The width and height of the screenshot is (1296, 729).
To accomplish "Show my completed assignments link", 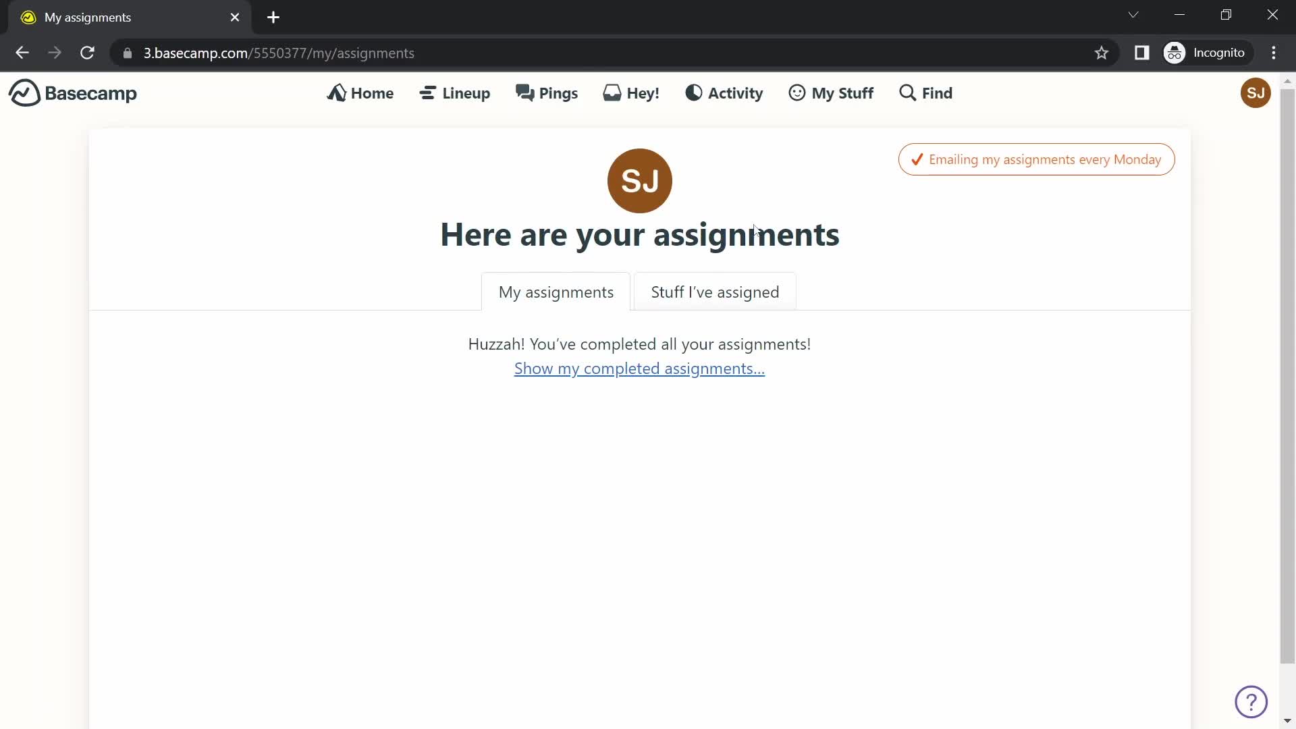I will click(x=639, y=368).
